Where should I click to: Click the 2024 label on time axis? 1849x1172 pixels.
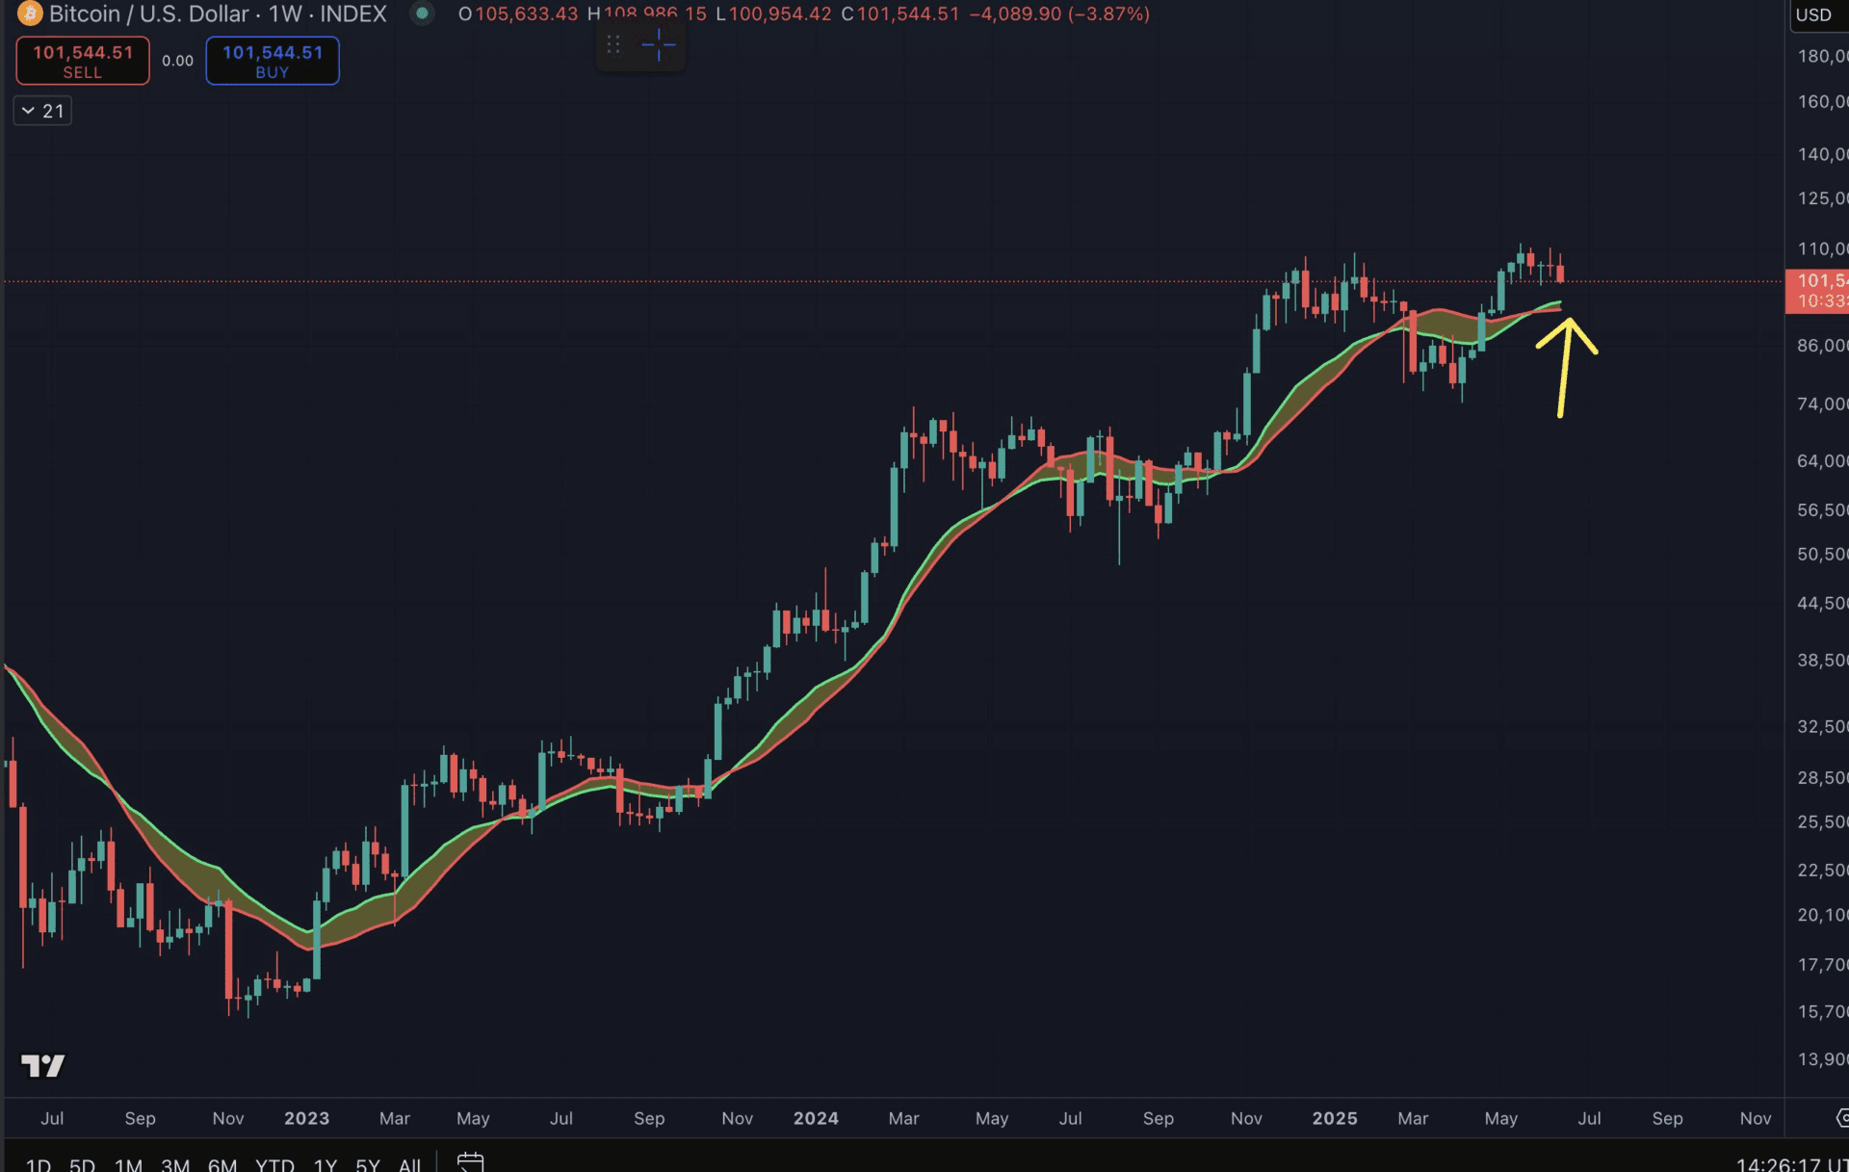coord(816,1118)
